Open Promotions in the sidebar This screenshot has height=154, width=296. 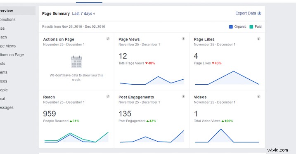pos(7,20)
